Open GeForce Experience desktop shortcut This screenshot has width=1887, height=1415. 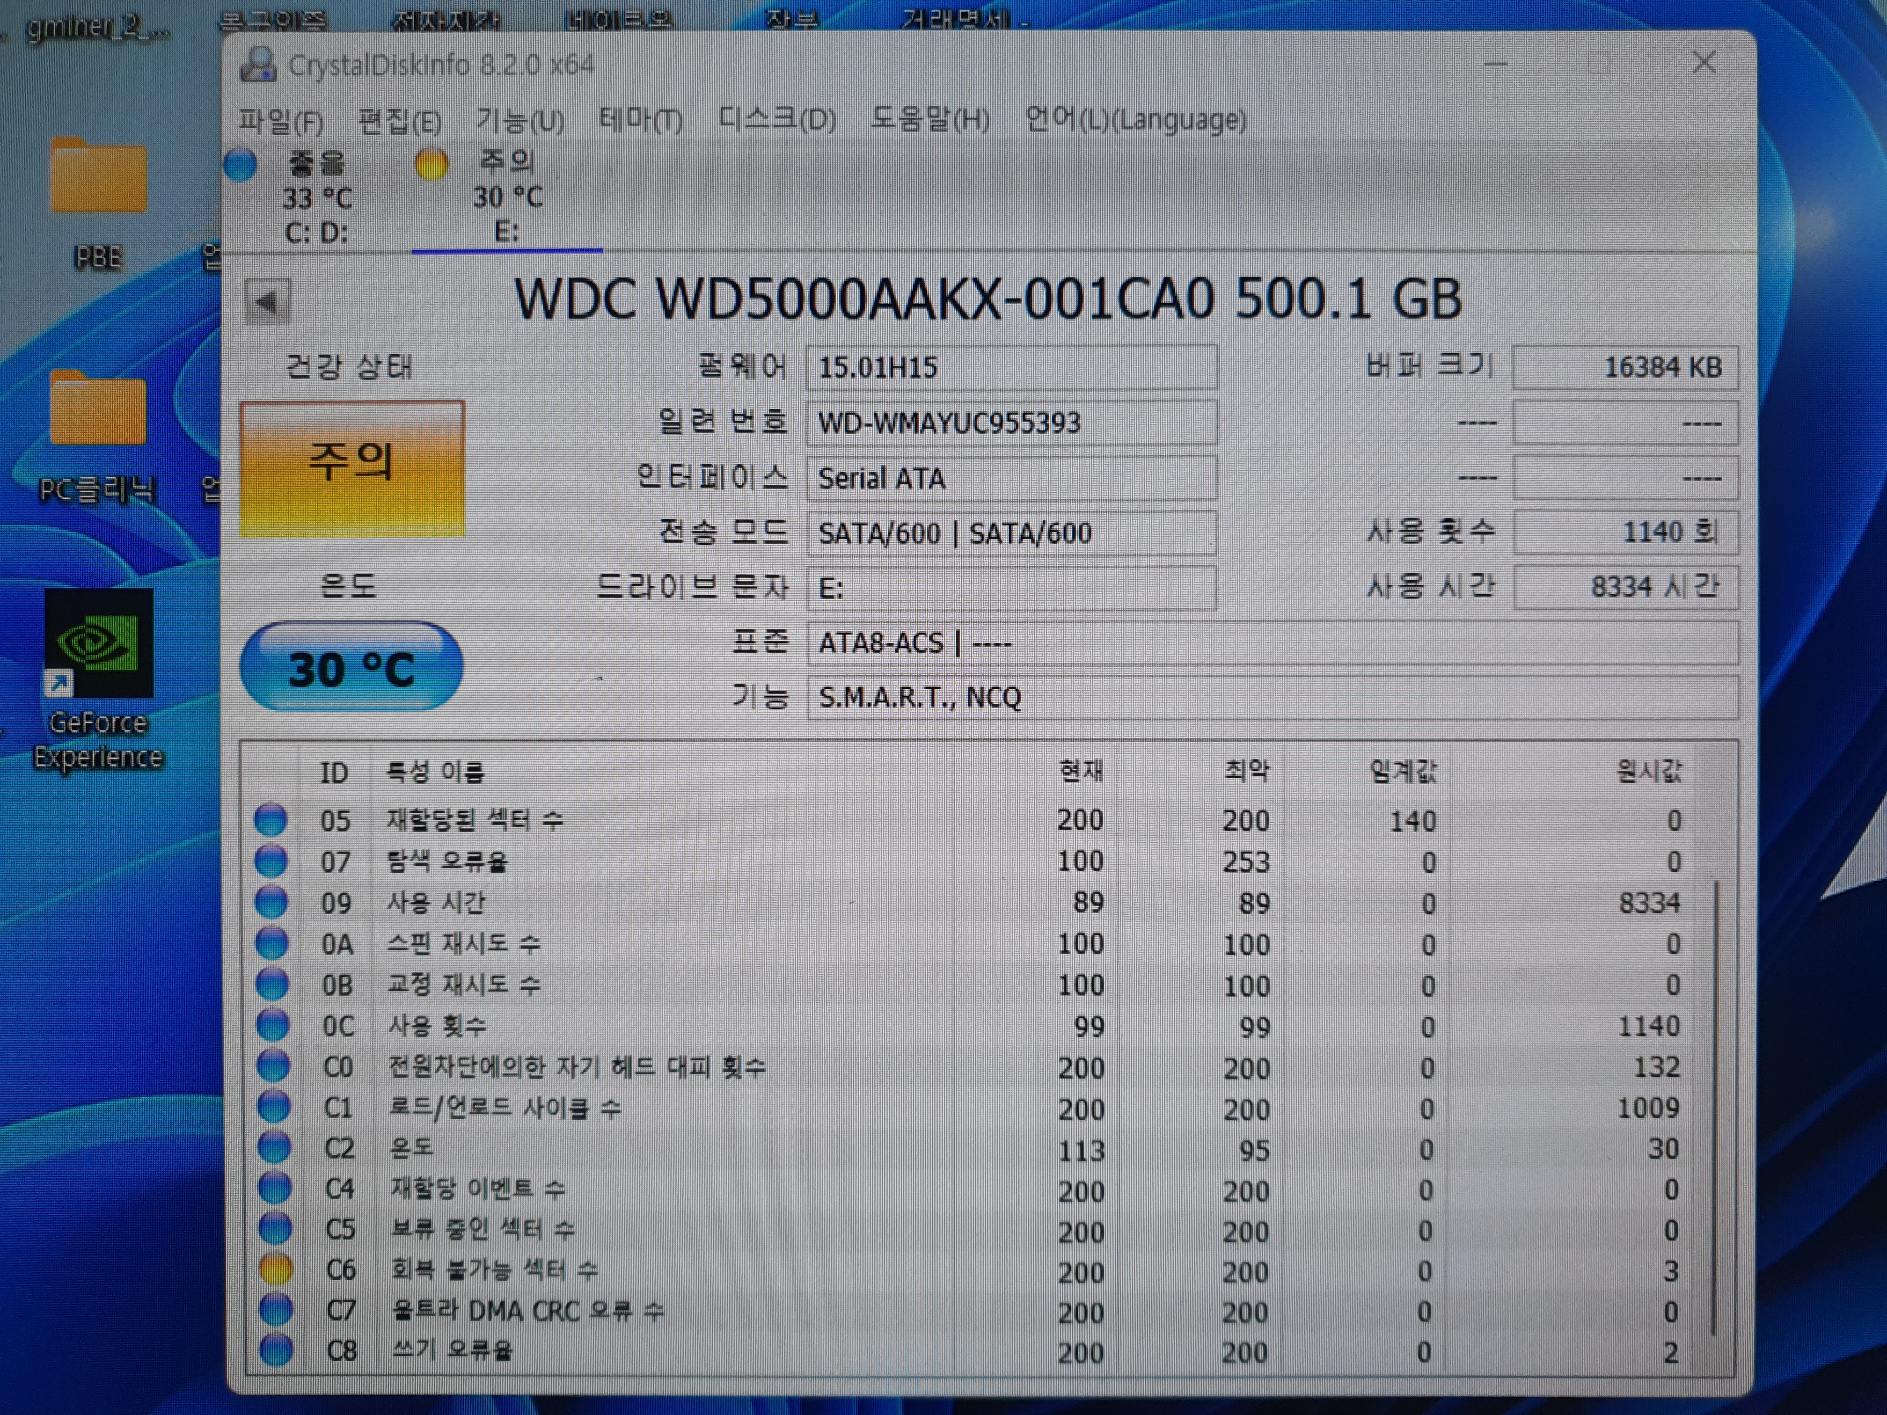point(98,680)
